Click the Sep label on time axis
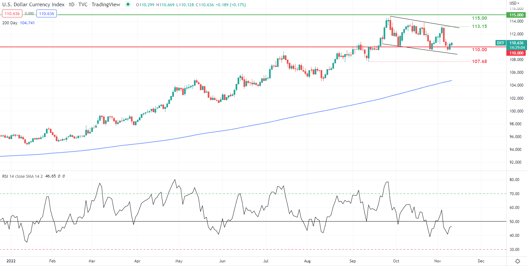The image size is (527, 266). [x=353, y=261]
